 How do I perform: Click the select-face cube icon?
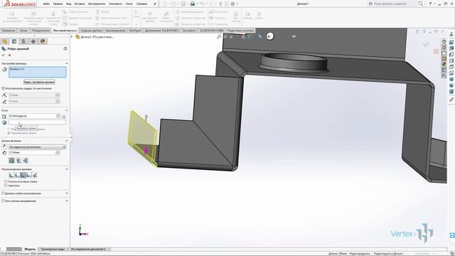4,122
